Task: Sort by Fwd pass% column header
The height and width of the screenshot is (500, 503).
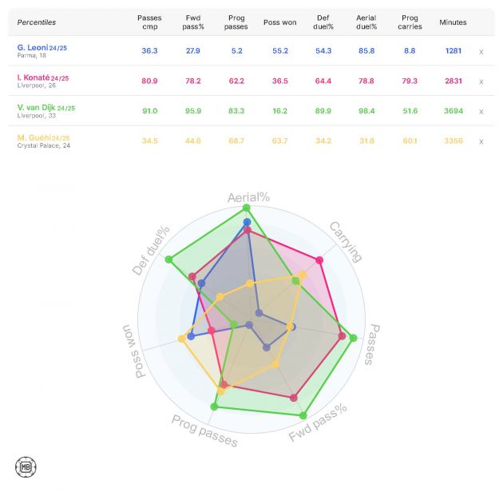Action: click(x=193, y=22)
